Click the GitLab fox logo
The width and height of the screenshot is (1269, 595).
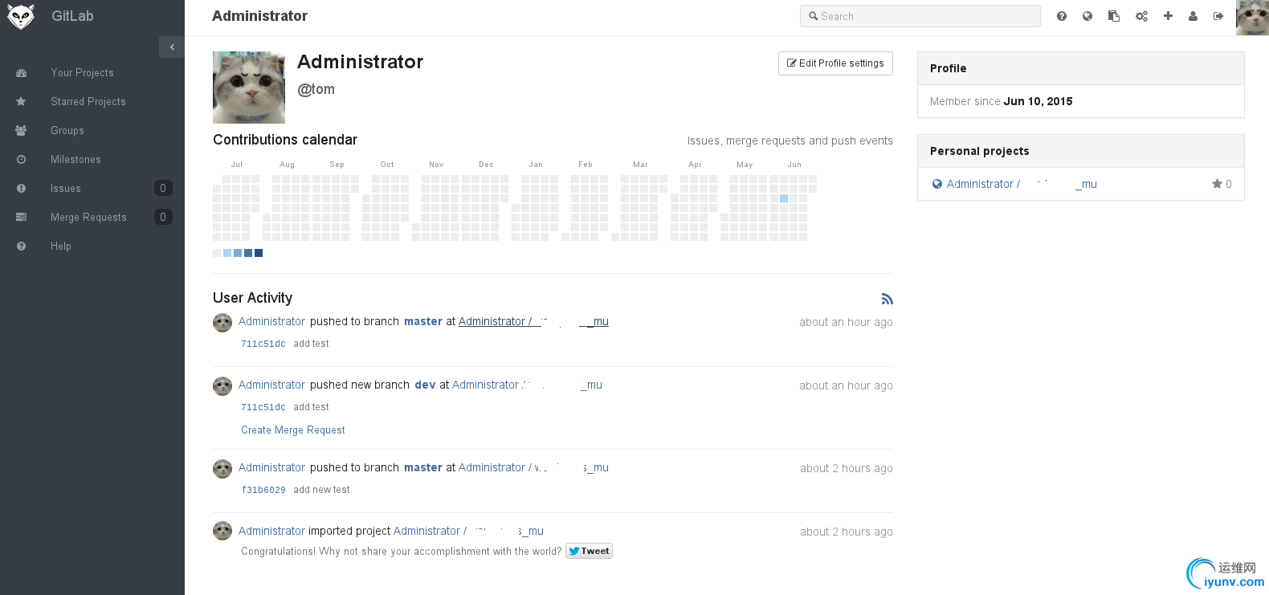pos(21,17)
